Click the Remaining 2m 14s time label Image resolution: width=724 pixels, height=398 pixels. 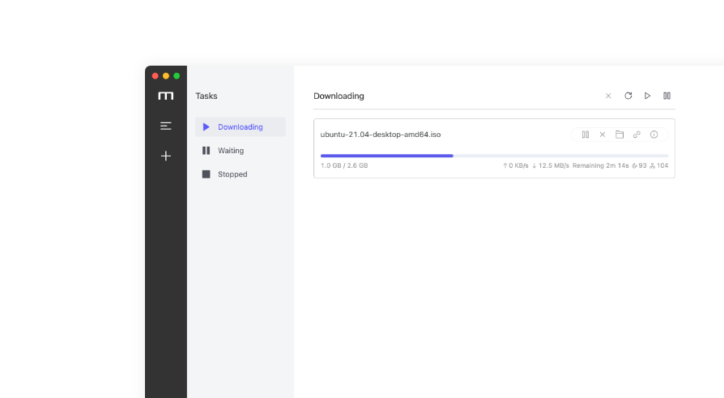(600, 165)
